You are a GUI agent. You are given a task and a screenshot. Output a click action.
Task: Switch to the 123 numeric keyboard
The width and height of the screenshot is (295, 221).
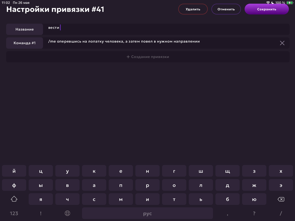click(14, 213)
